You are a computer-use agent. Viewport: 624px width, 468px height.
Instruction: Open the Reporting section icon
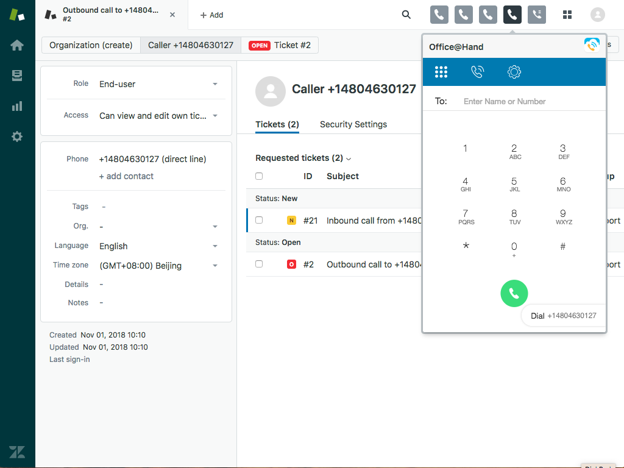[16, 106]
